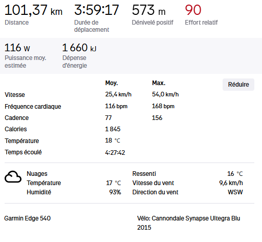Screen dimensions: 262x242
Task: Click the max speed 54,0 km/h value
Action: [165, 94]
